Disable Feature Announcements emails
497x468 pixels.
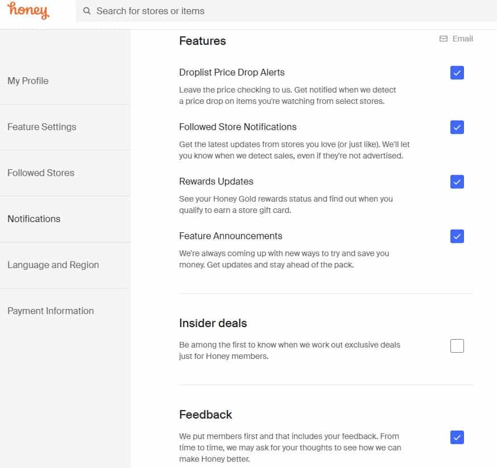tap(457, 236)
